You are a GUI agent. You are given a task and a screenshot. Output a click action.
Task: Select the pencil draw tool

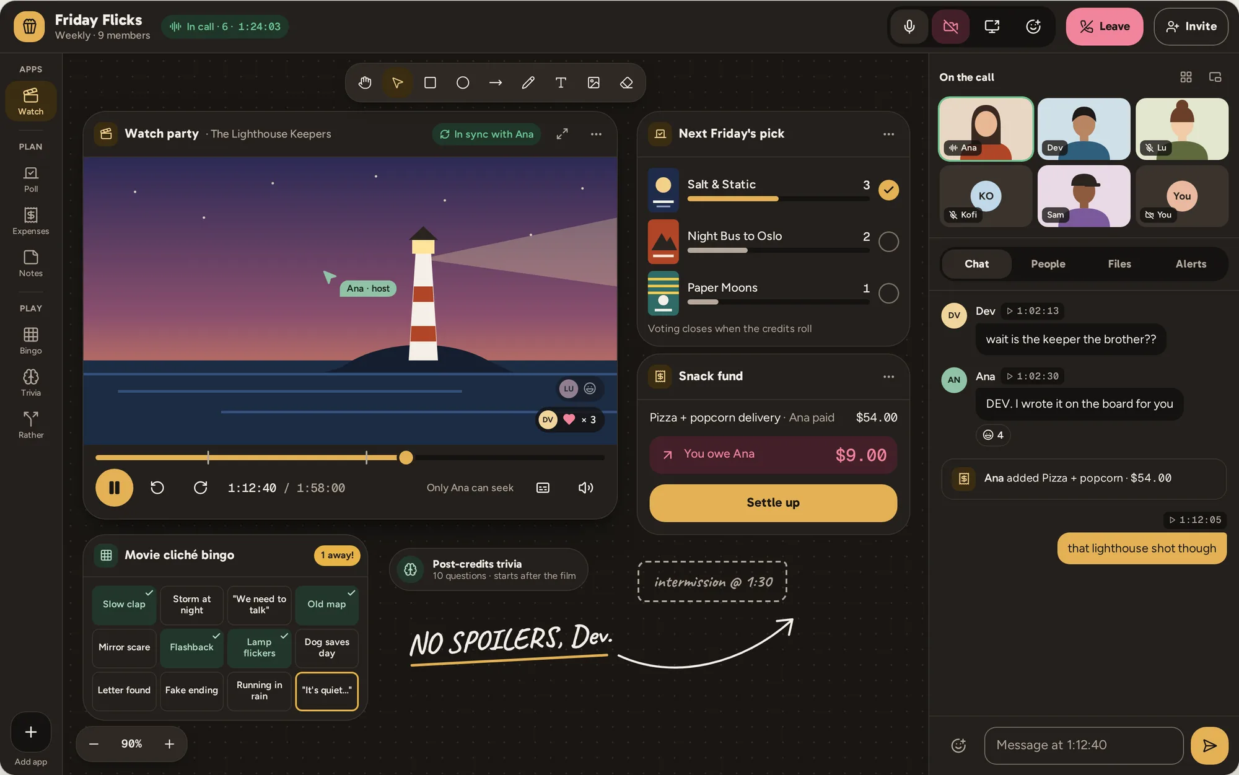[528, 82]
